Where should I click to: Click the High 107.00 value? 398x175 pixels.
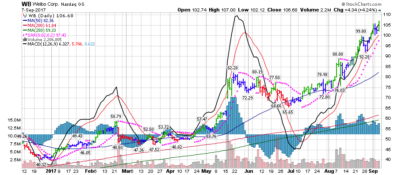click(222, 10)
